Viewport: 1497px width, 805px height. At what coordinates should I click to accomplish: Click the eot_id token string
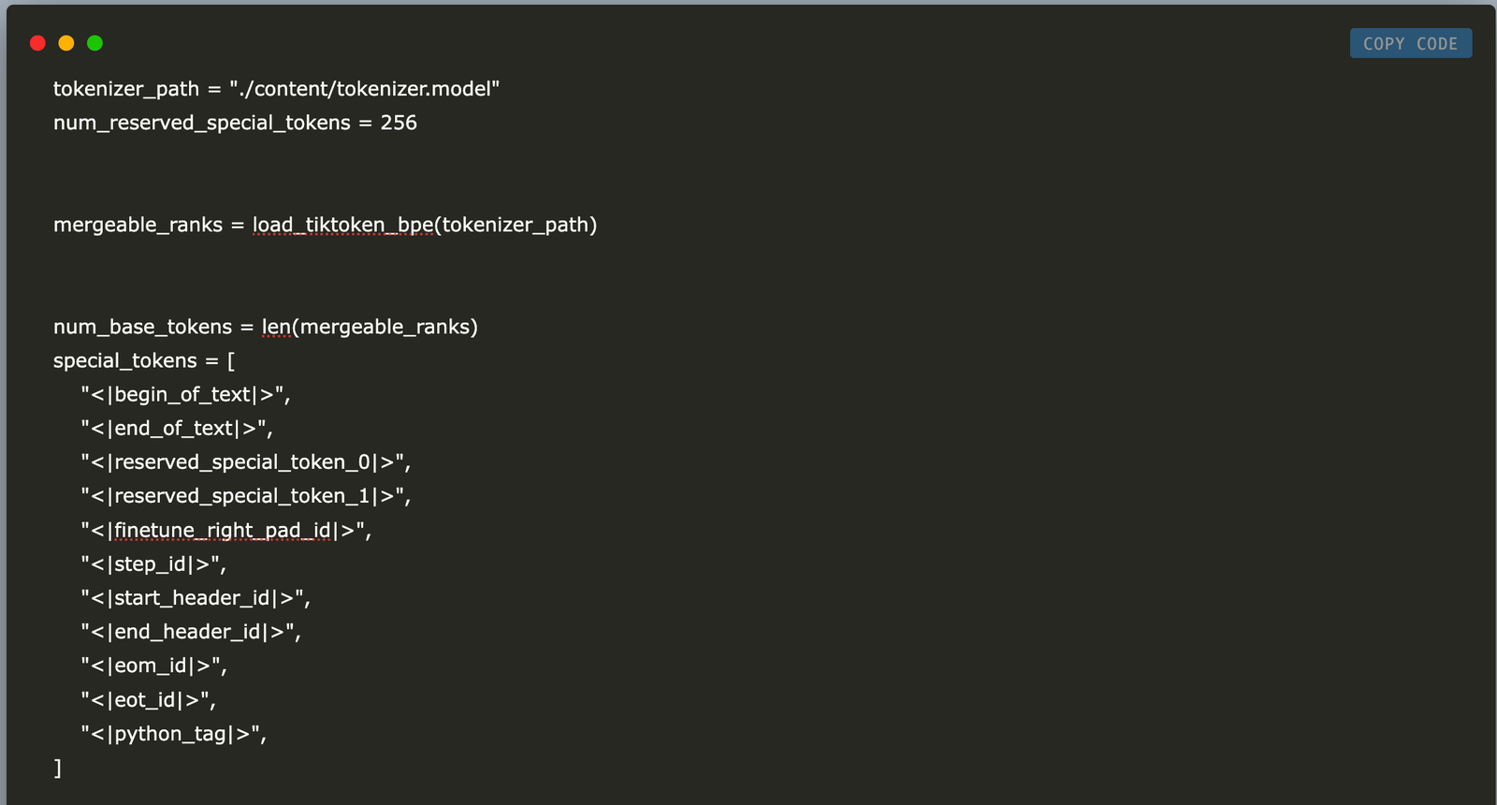(x=148, y=700)
